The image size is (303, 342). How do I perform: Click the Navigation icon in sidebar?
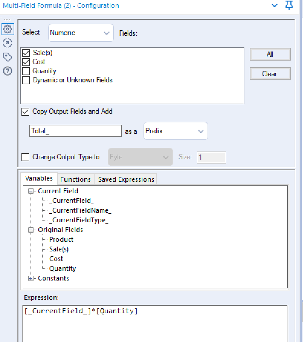click(8, 43)
